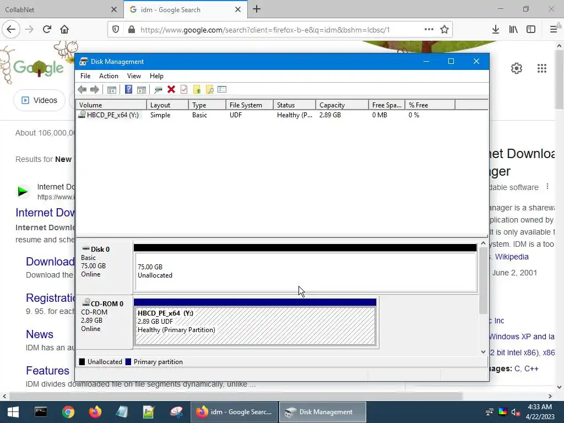The width and height of the screenshot is (564, 423).
Task: Click the Forward arrow in Disk Management toolbar
Action: tap(95, 90)
